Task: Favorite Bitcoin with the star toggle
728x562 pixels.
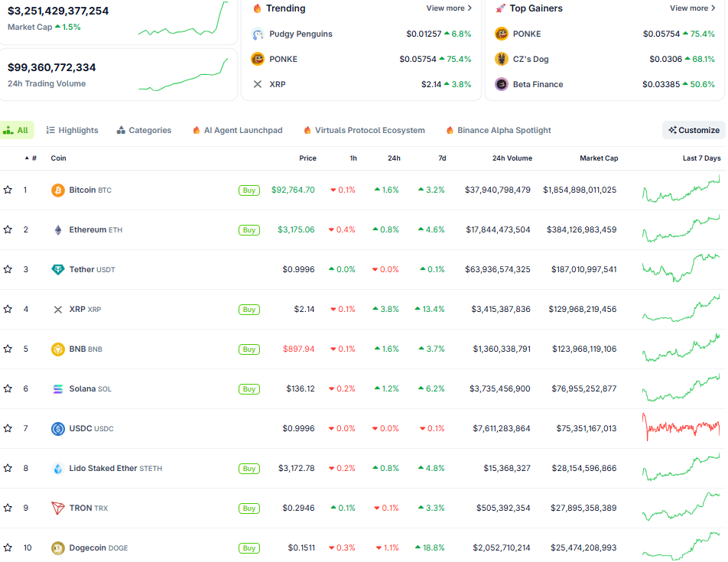Action: click(8, 190)
